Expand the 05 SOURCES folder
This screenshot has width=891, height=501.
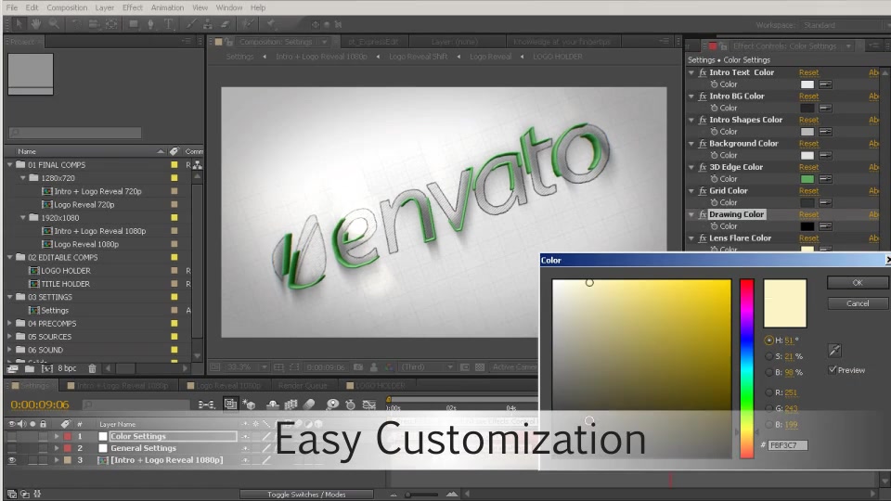(x=9, y=336)
